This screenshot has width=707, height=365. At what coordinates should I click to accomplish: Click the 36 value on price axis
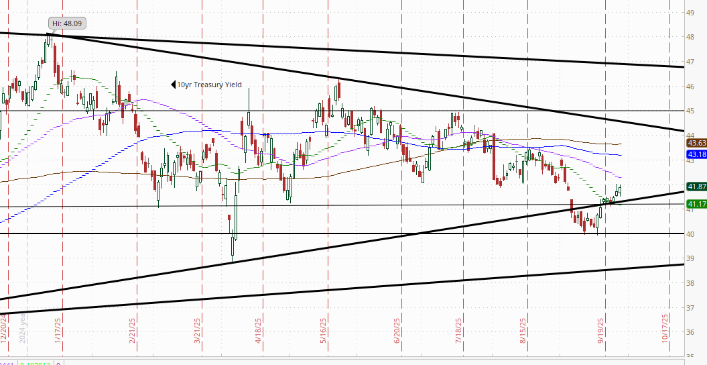coord(690,332)
